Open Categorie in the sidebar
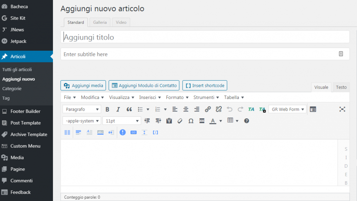The width and height of the screenshot is (357, 201). coord(12,89)
